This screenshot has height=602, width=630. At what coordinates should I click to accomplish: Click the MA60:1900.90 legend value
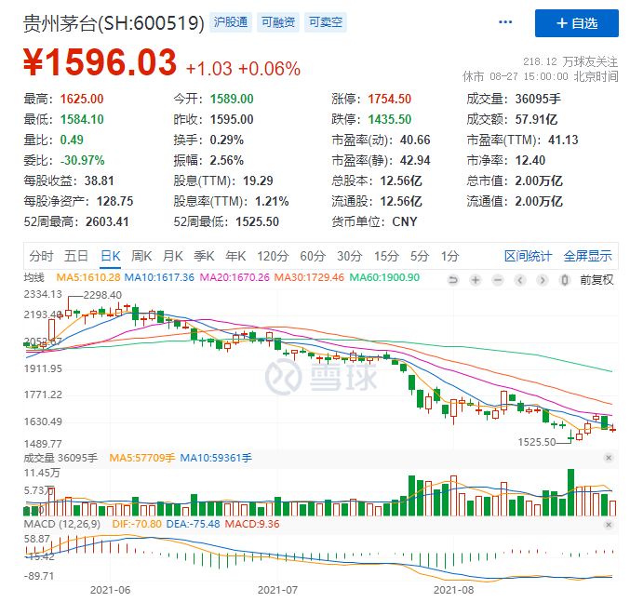click(384, 277)
